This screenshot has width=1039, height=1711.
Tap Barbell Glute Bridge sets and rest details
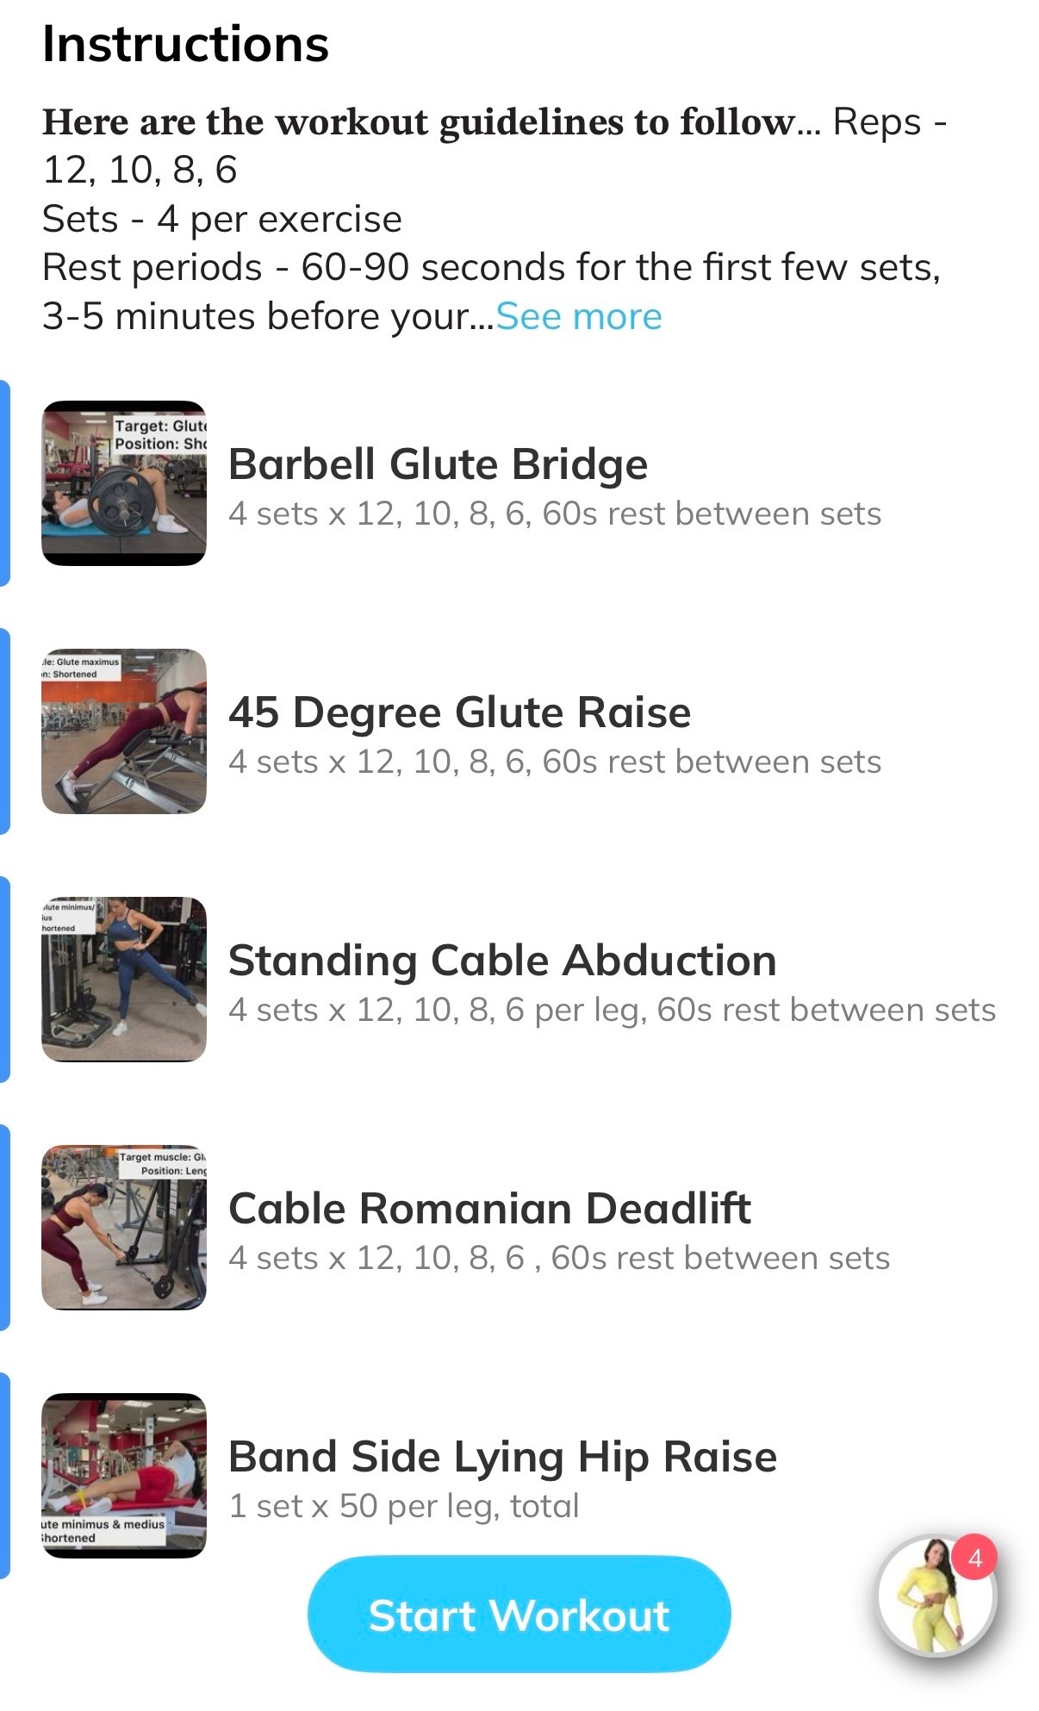pos(555,514)
